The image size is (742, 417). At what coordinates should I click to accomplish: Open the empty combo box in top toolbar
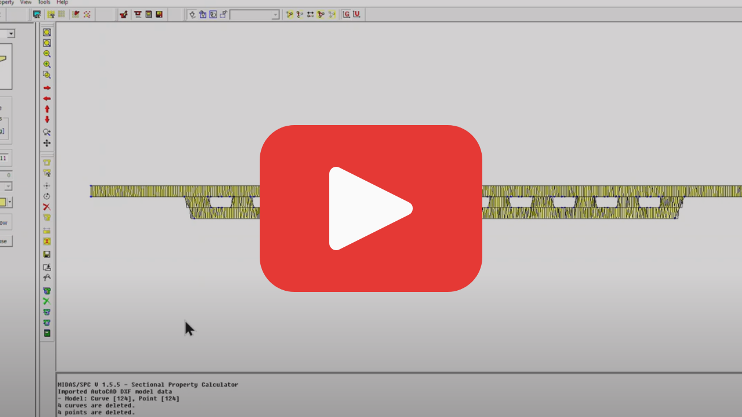[254, 14]
